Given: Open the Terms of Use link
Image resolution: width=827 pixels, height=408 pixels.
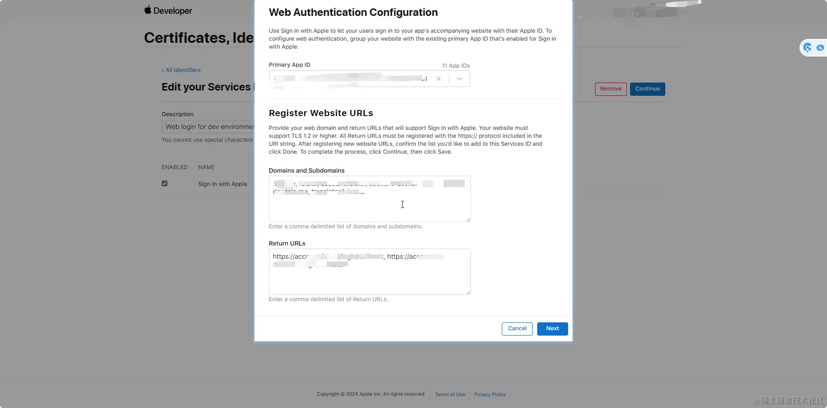Looking at the screenshot, I should 450,394.
